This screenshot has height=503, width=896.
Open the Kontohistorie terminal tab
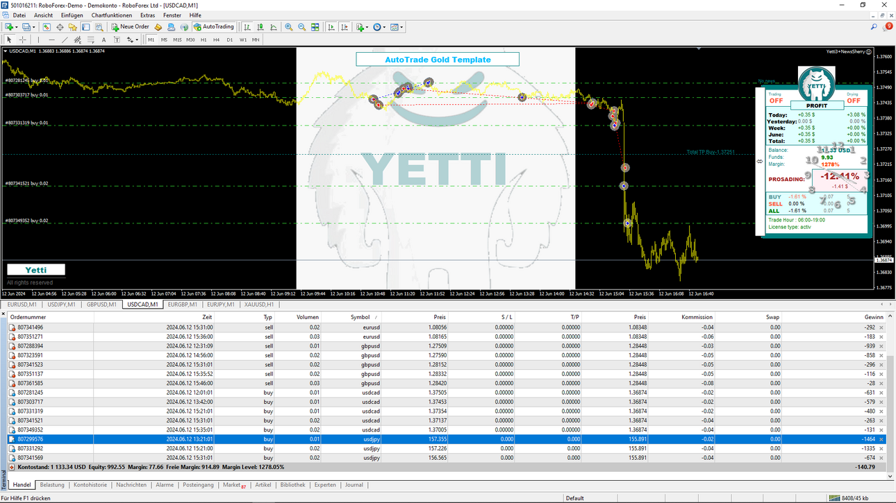[x=90, y=485]
